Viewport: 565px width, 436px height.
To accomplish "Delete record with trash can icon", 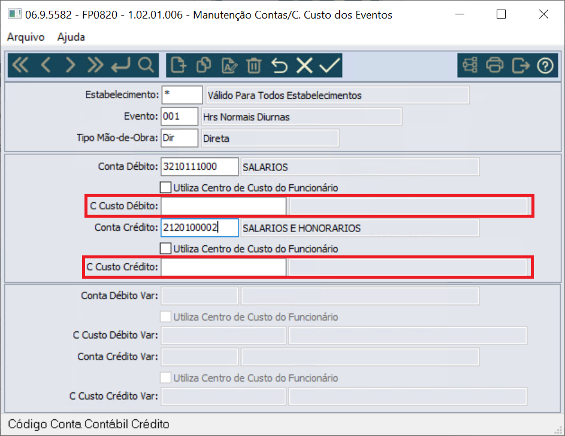I will (254, 65).
